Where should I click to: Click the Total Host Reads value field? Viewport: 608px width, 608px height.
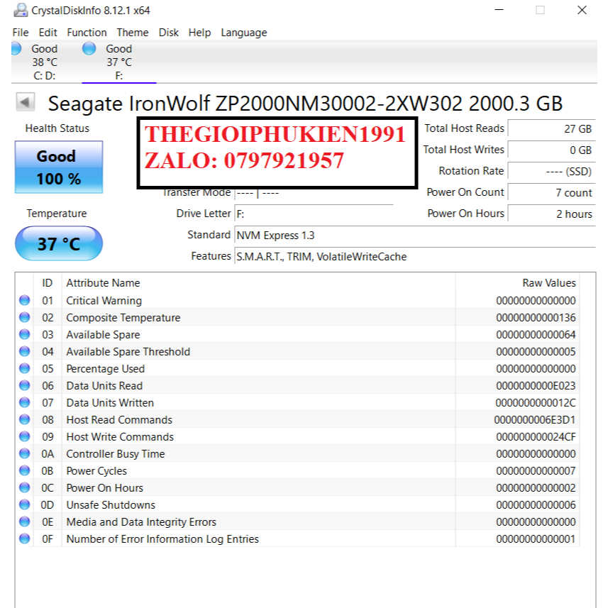click(x=551, y=129)
